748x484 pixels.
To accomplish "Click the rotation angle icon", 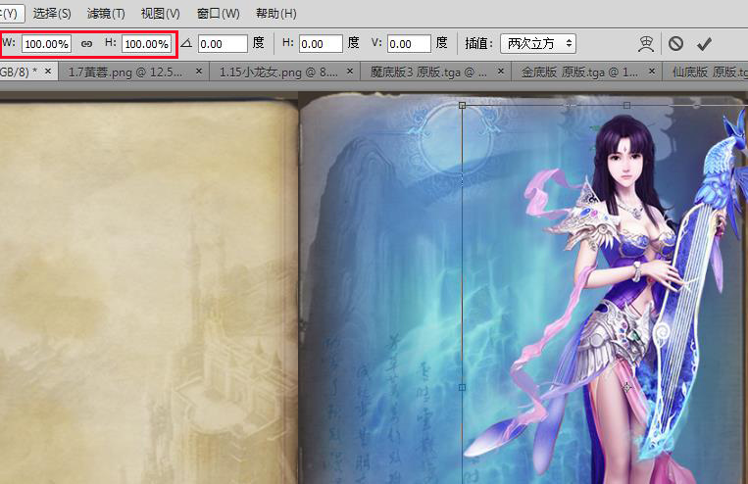I will click(x=186, y=43).
